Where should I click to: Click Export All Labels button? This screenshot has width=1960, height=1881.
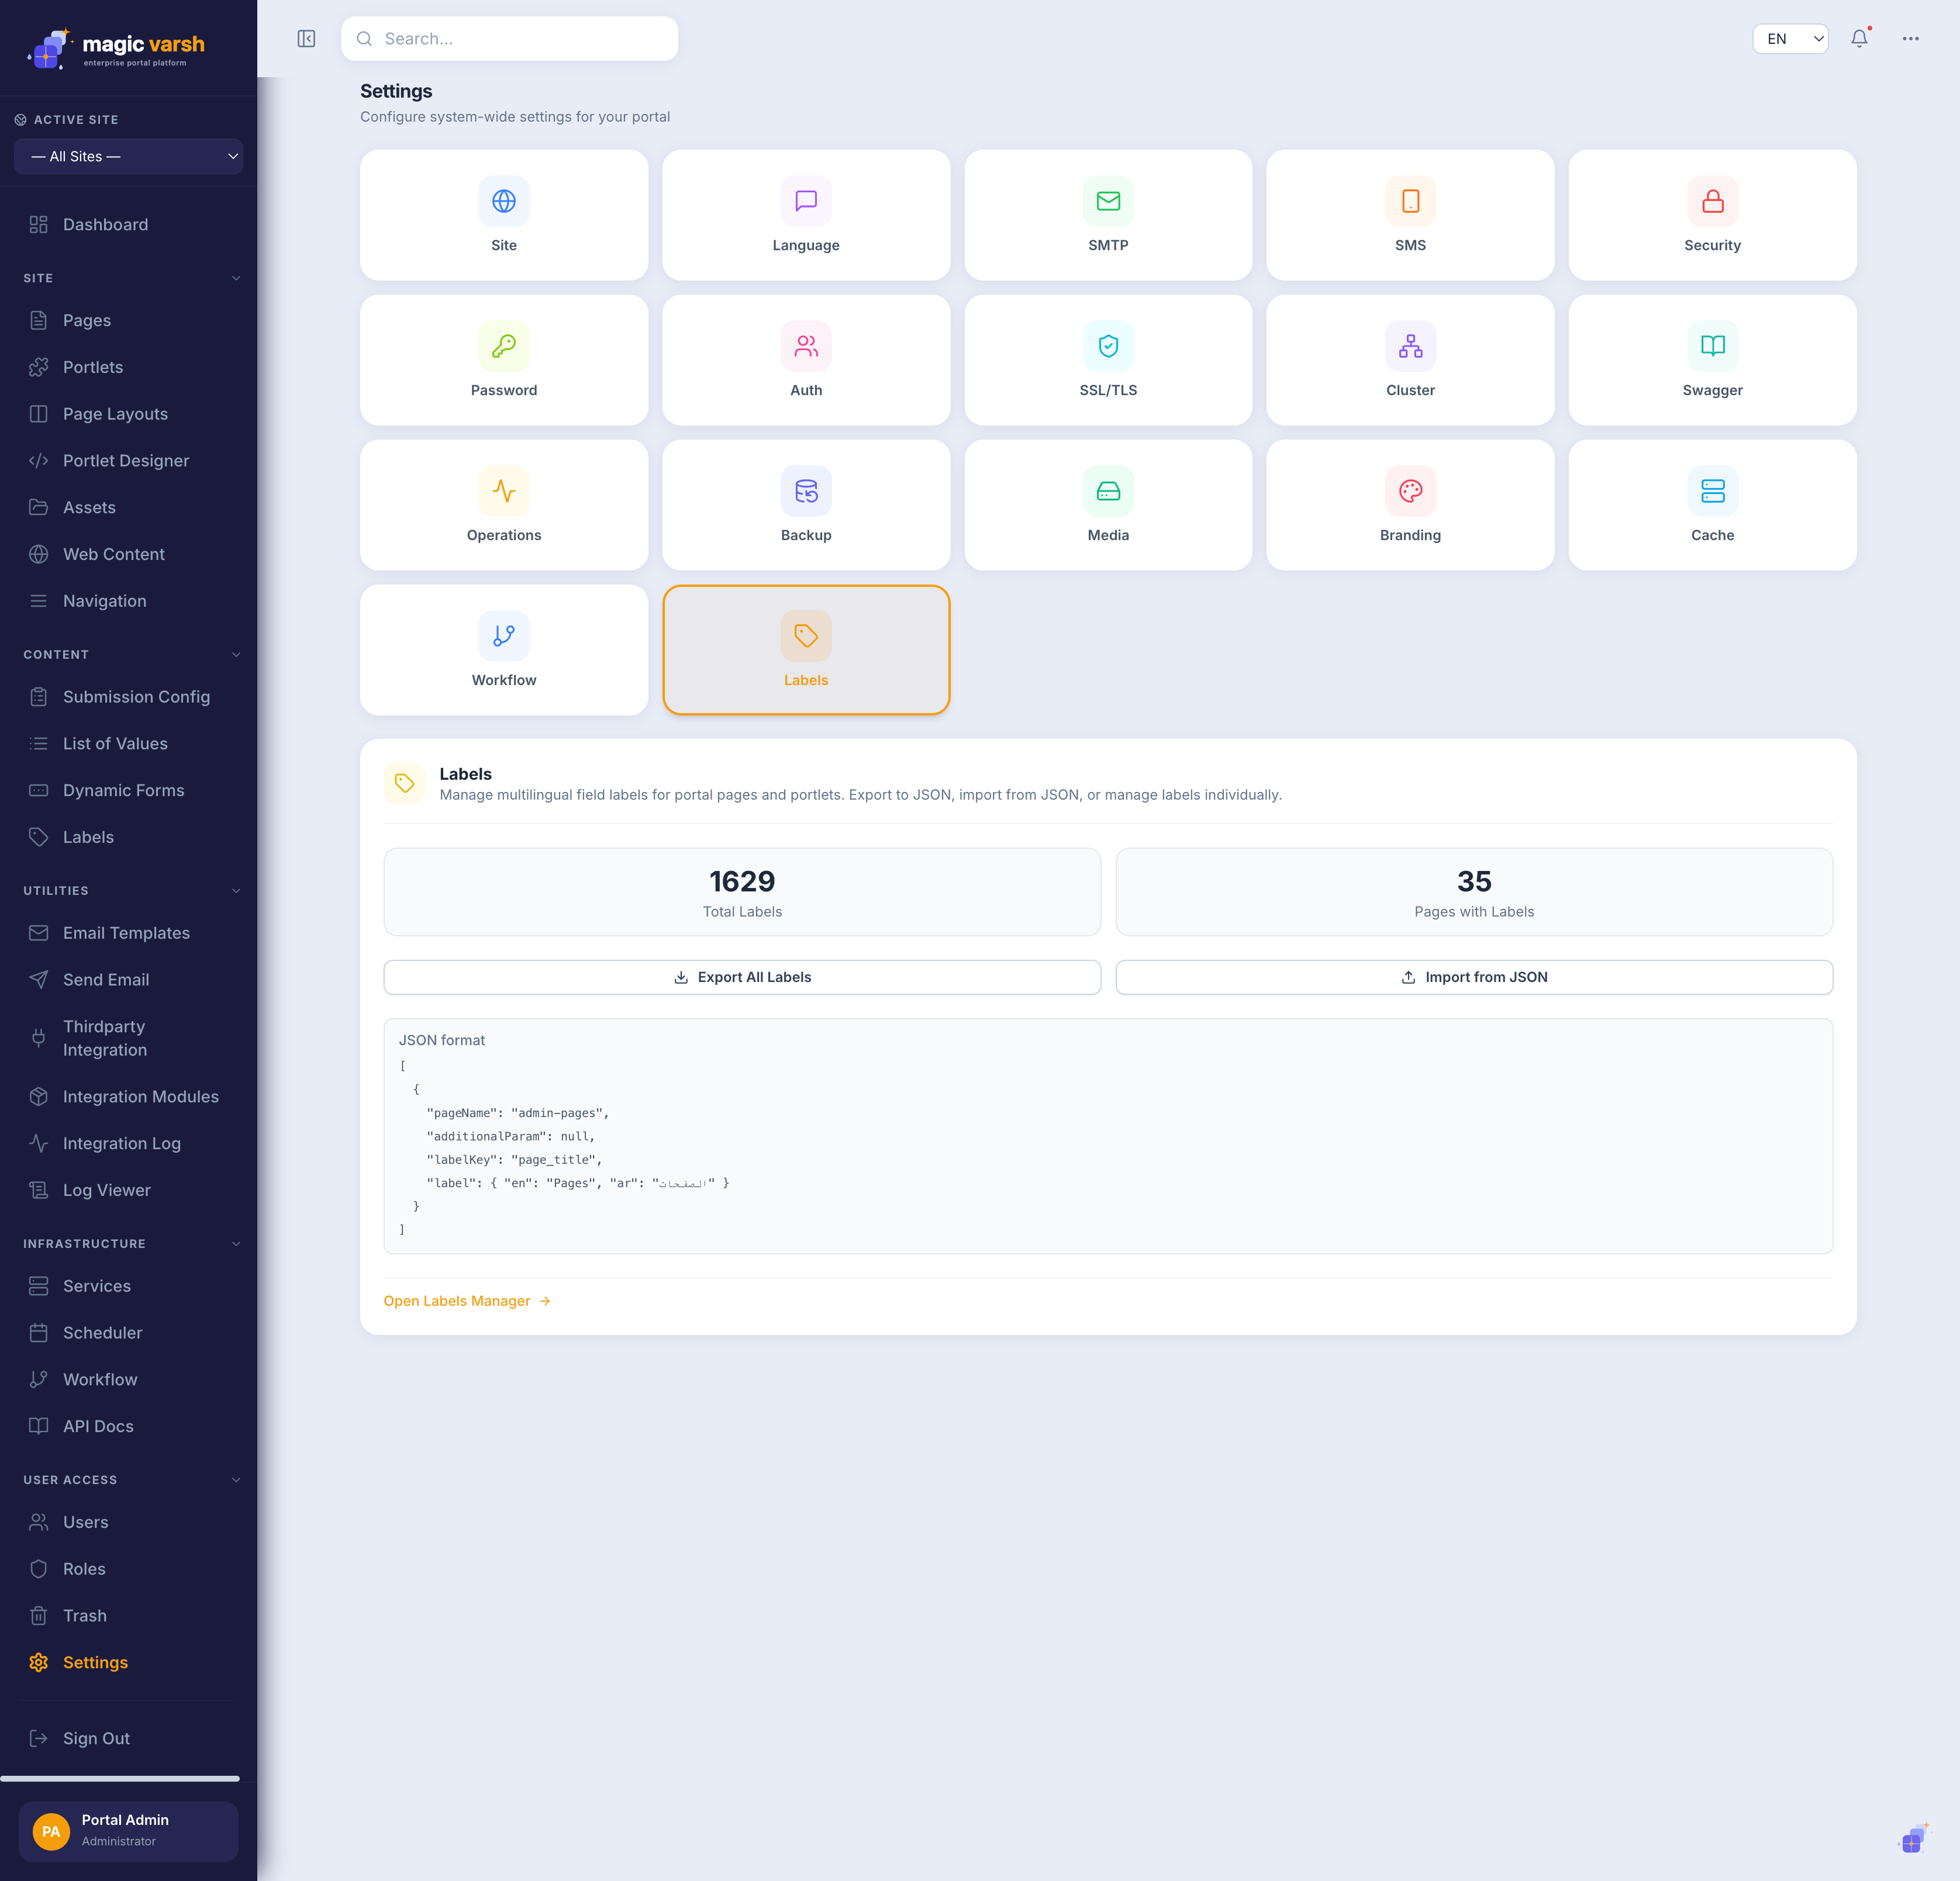tap(742, 977)
